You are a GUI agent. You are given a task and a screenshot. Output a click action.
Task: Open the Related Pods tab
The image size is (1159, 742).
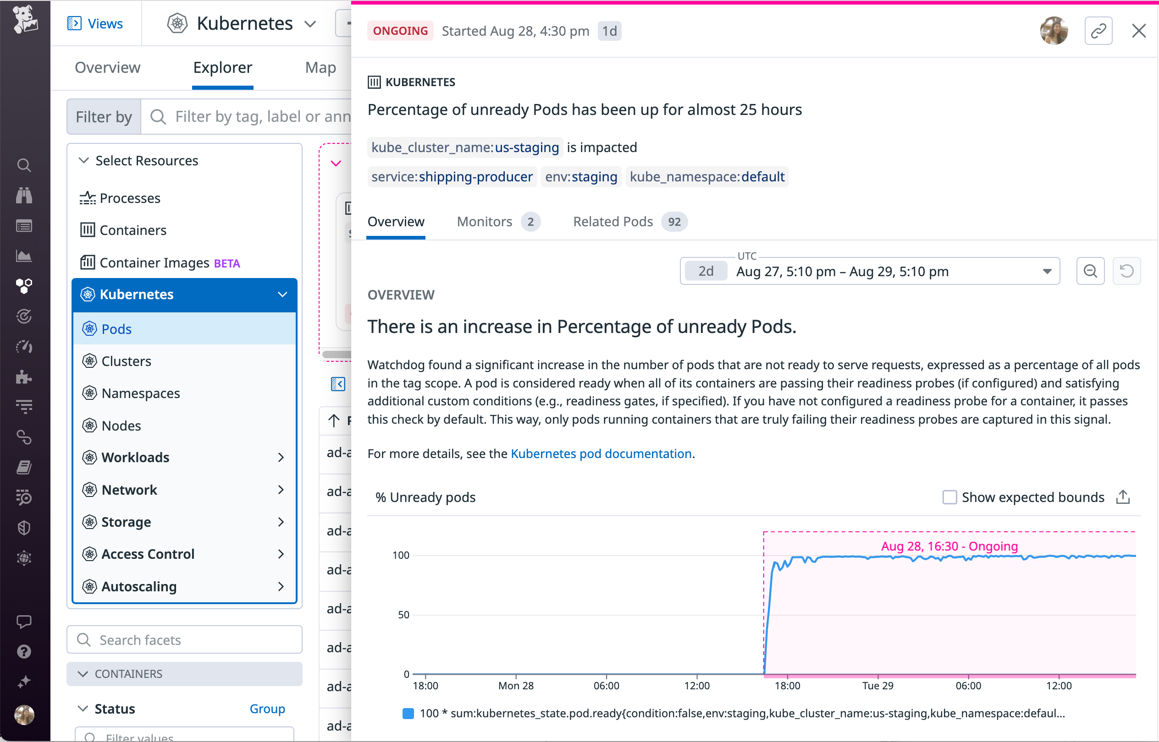coord(613,222)
